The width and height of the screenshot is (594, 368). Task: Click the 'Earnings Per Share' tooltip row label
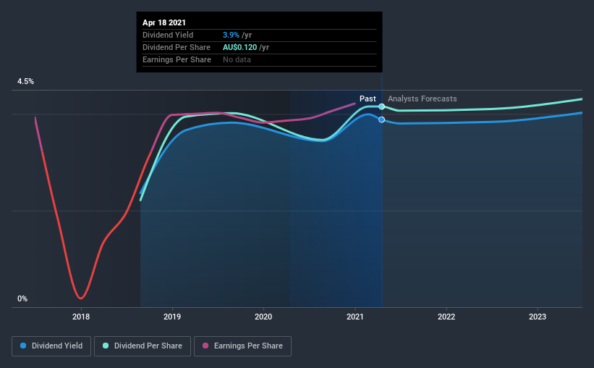[177, 59]
